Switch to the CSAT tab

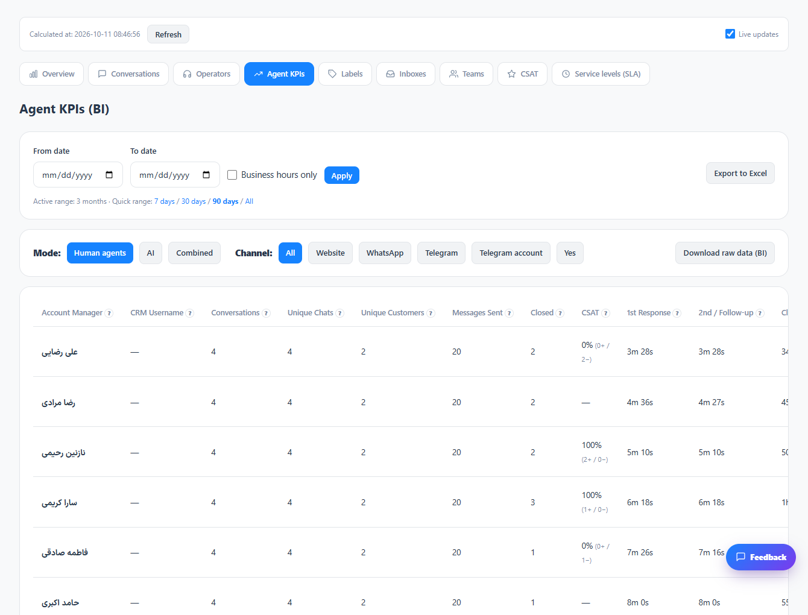point(522,74)
